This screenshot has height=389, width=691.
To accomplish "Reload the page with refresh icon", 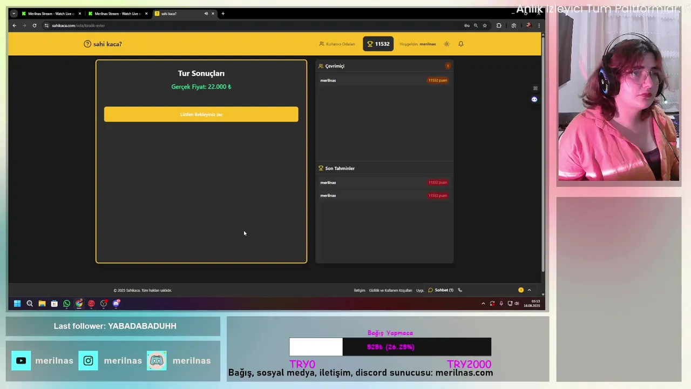I will click(x=35, y=25).
